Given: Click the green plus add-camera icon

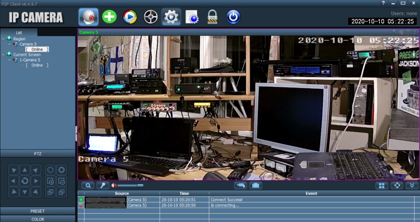Looking at the screenshot, I should [109, 17].
